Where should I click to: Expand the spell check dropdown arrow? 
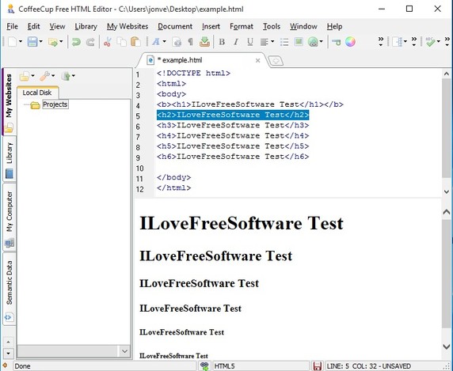point(439,42)
